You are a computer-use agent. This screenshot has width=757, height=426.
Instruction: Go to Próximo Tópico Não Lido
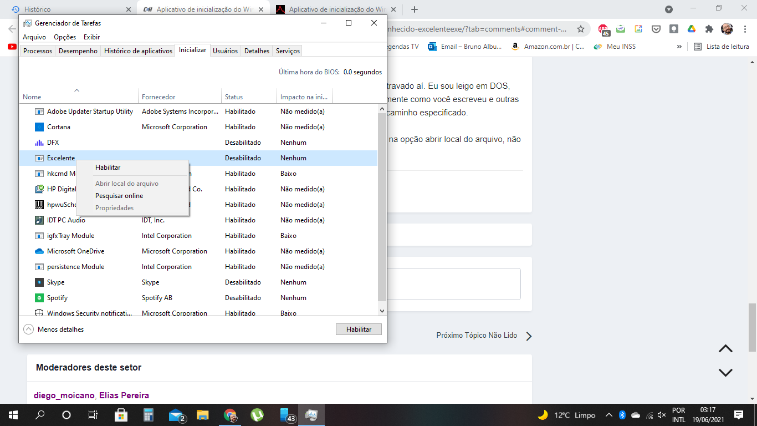click(x=484, y=336)
